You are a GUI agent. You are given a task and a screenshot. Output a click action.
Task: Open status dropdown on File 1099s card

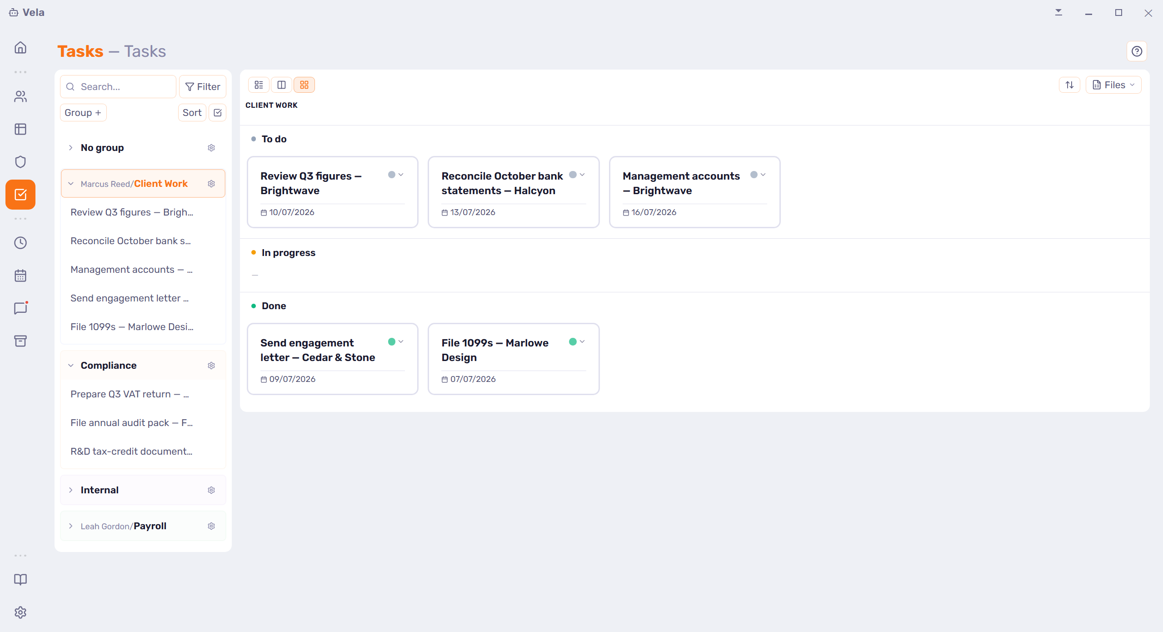tap(577, 341)
